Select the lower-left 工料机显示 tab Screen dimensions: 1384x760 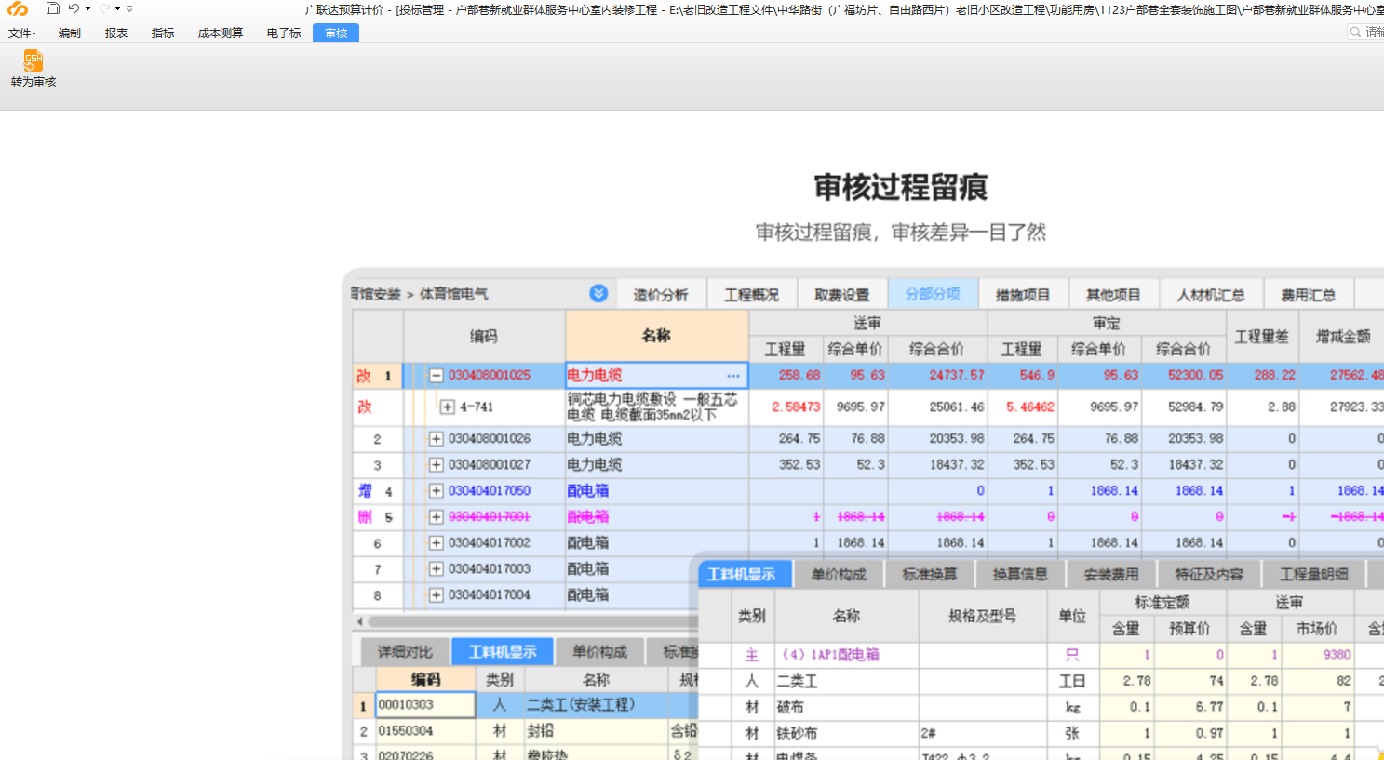point(503,652)
